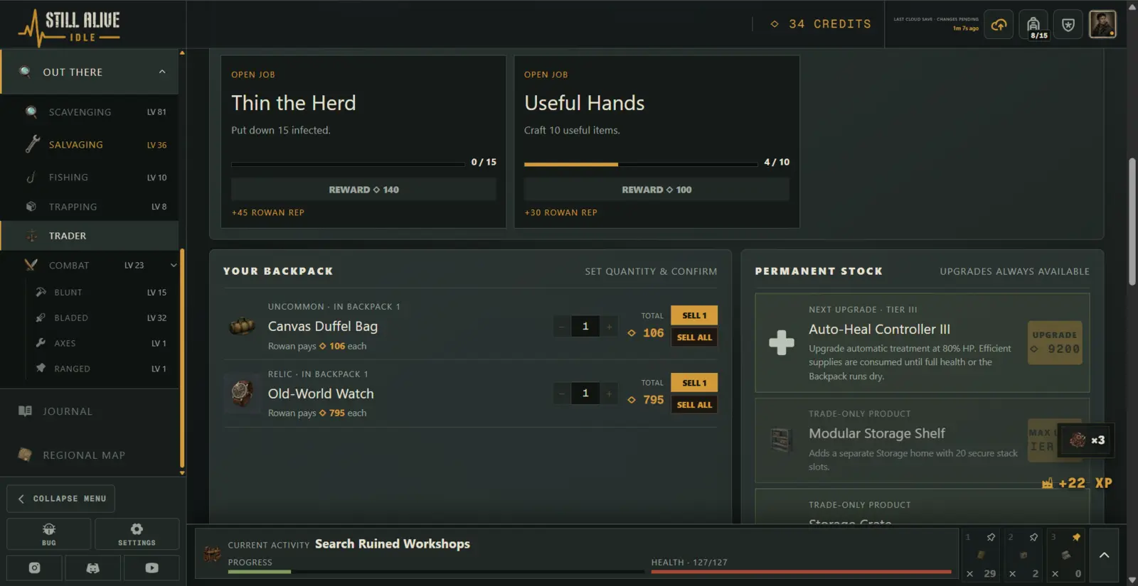Click the cloud save upload icon

pos(999,25)
